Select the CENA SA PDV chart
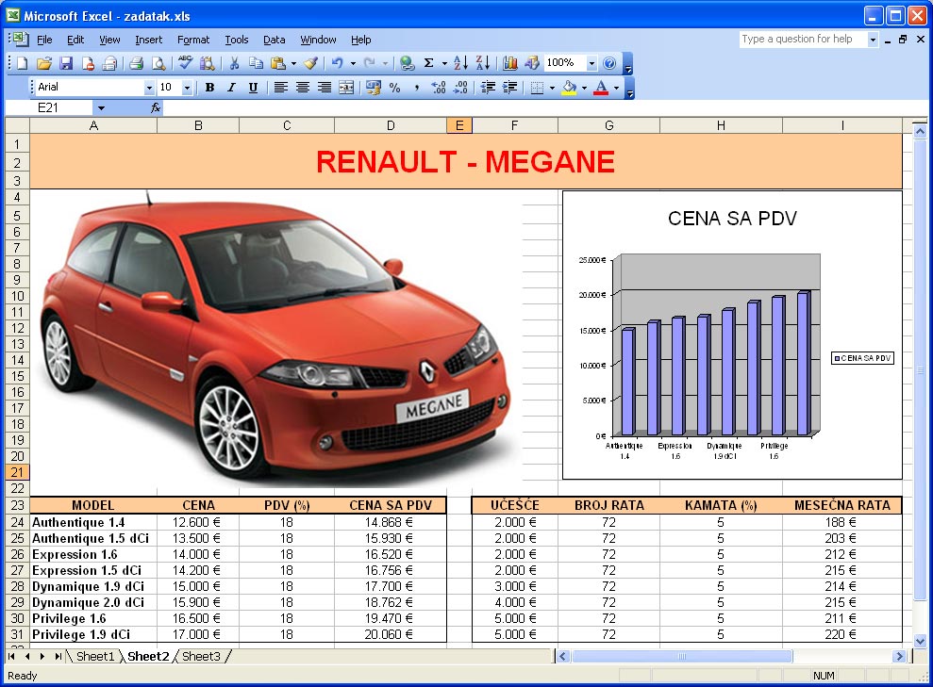This screenshot has height=687, width=933. [x=732, y=335]
